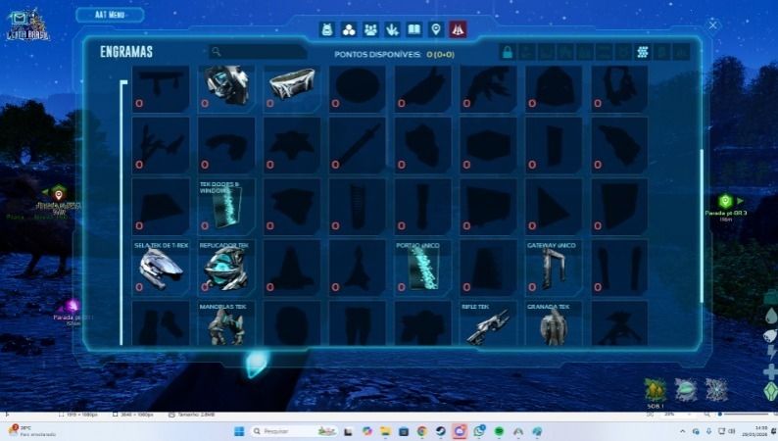Select the Sela Tek de T-Rex engram

161,267
